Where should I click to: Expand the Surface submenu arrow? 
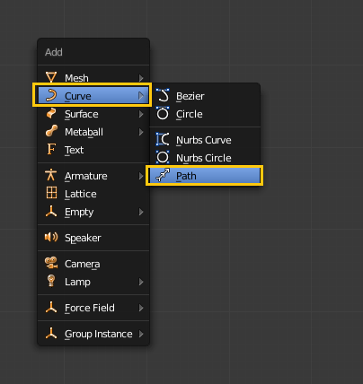[141, 114]
